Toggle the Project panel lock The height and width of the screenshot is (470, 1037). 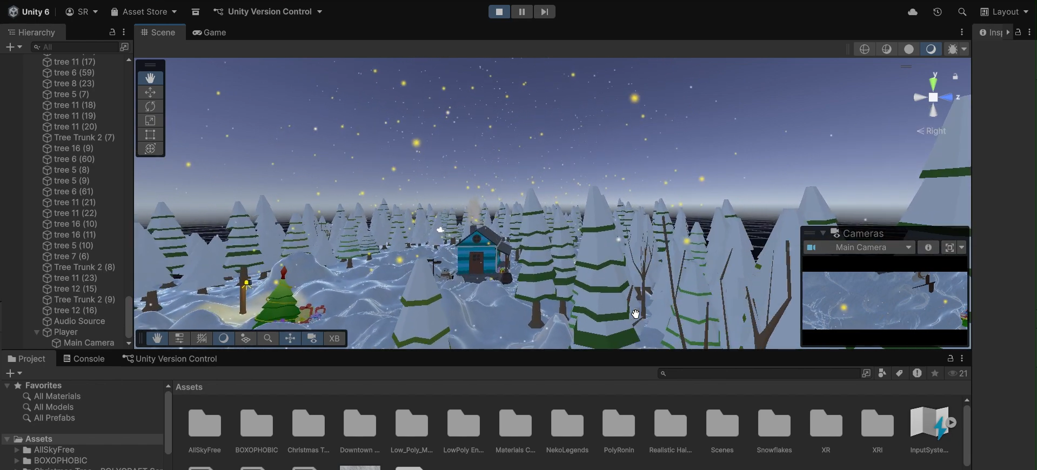(x=950, y=358)
